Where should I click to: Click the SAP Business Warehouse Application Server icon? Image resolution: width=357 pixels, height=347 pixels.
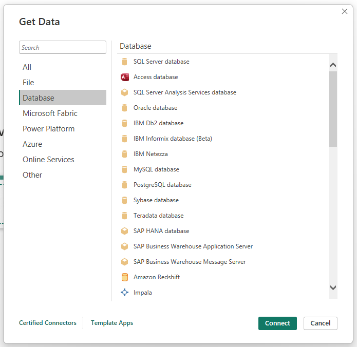(x=124, y=246)
